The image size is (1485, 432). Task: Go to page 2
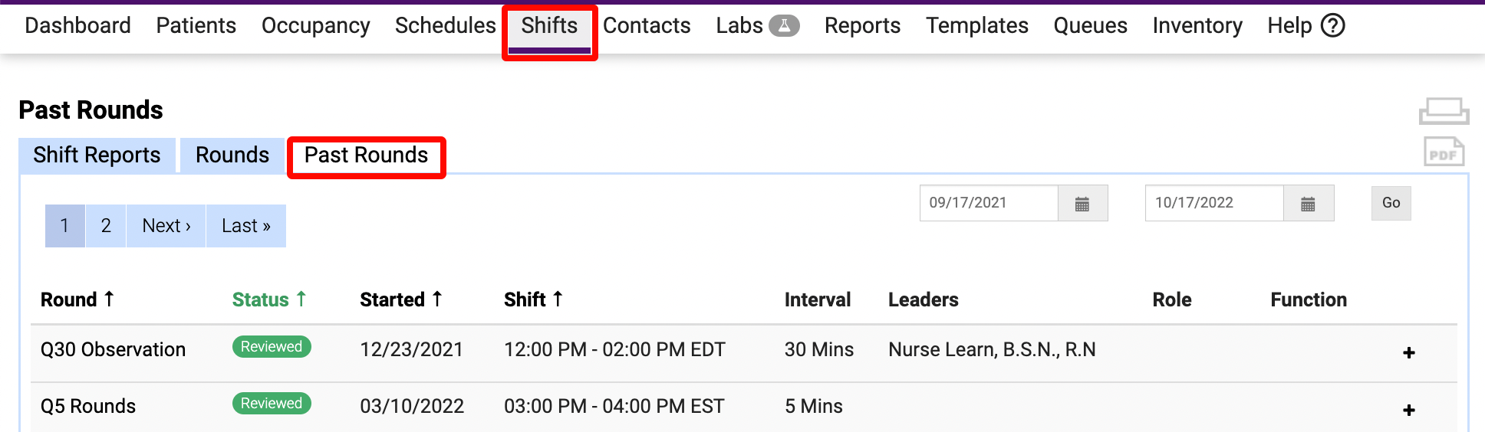106,226
